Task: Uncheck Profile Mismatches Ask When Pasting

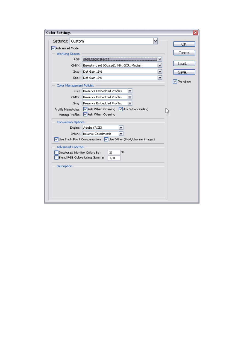Action: 121,109
